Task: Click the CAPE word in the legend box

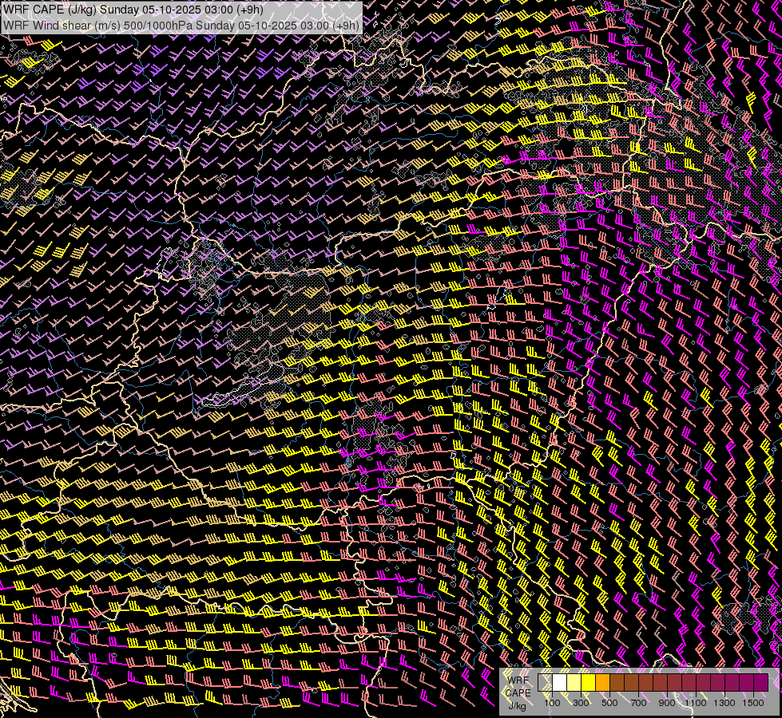Action: click(x=518, y=692)
